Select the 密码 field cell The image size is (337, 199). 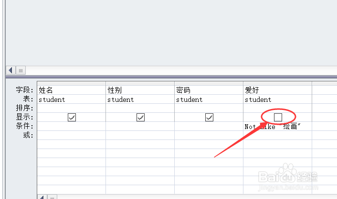pos(209,90)
